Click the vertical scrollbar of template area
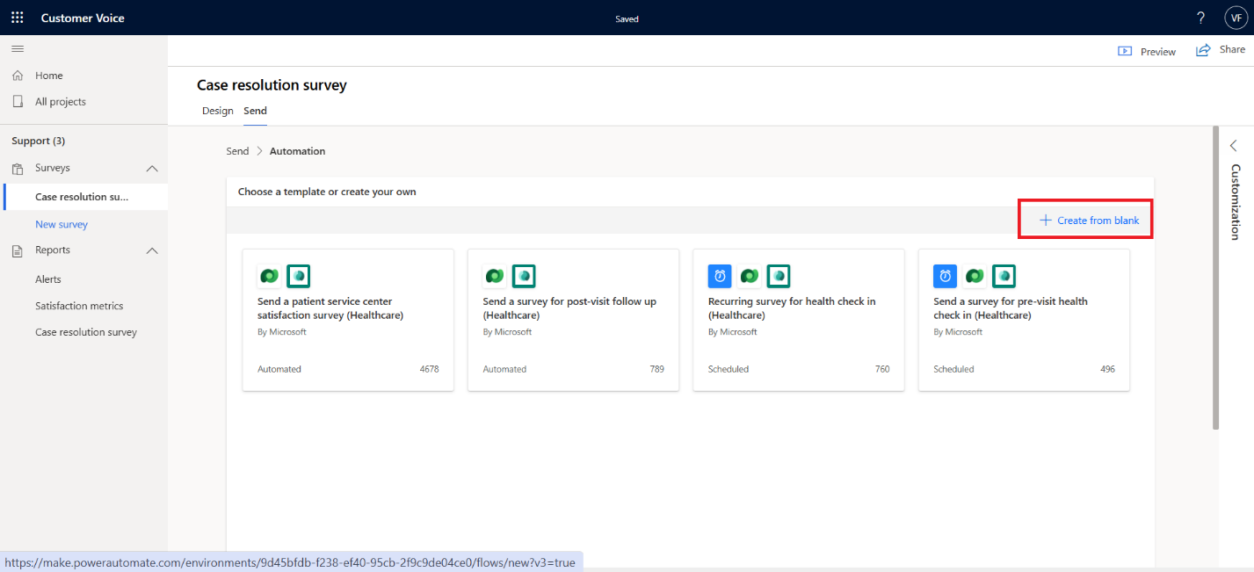The width and height of the screenshot is (1254, 572). click(x=1216, y=278)
